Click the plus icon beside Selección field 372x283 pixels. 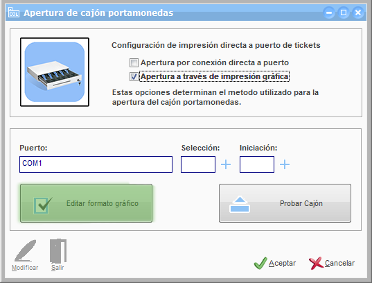226,164
